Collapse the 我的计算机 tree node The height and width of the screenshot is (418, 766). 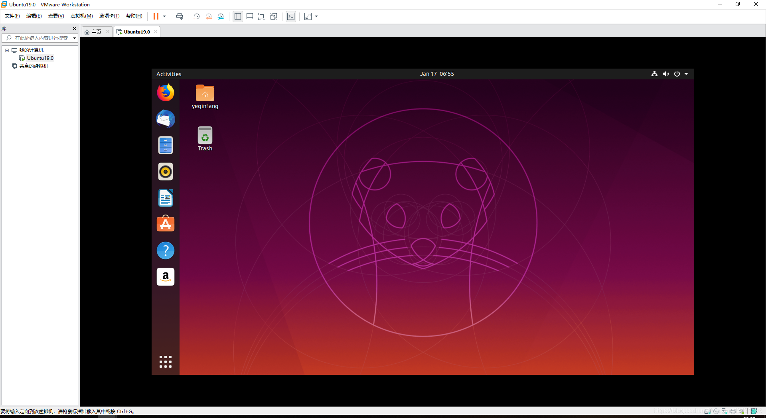pos(7,50)
